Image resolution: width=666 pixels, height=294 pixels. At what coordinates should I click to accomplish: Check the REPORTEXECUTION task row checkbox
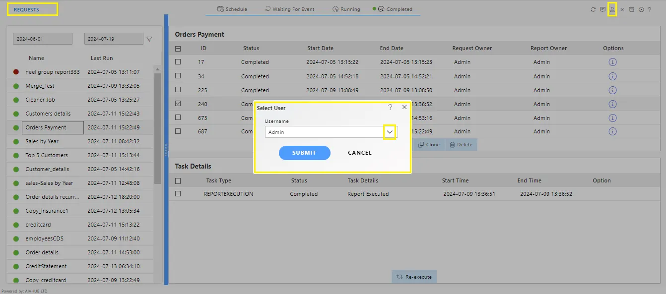click(178, 194)
